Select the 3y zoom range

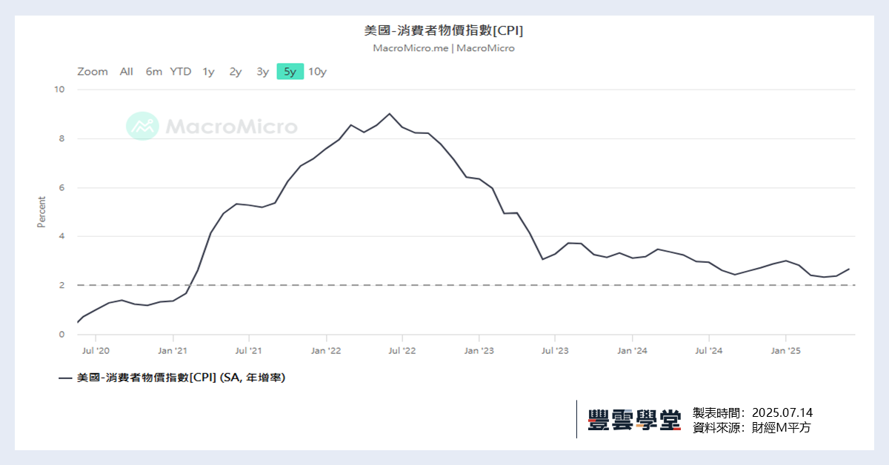point(263,72)
